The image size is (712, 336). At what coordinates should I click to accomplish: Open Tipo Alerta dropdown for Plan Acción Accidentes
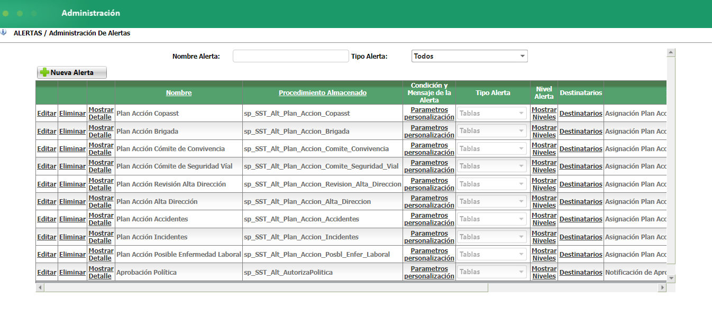pyautogui.click(x=492, y=219)
